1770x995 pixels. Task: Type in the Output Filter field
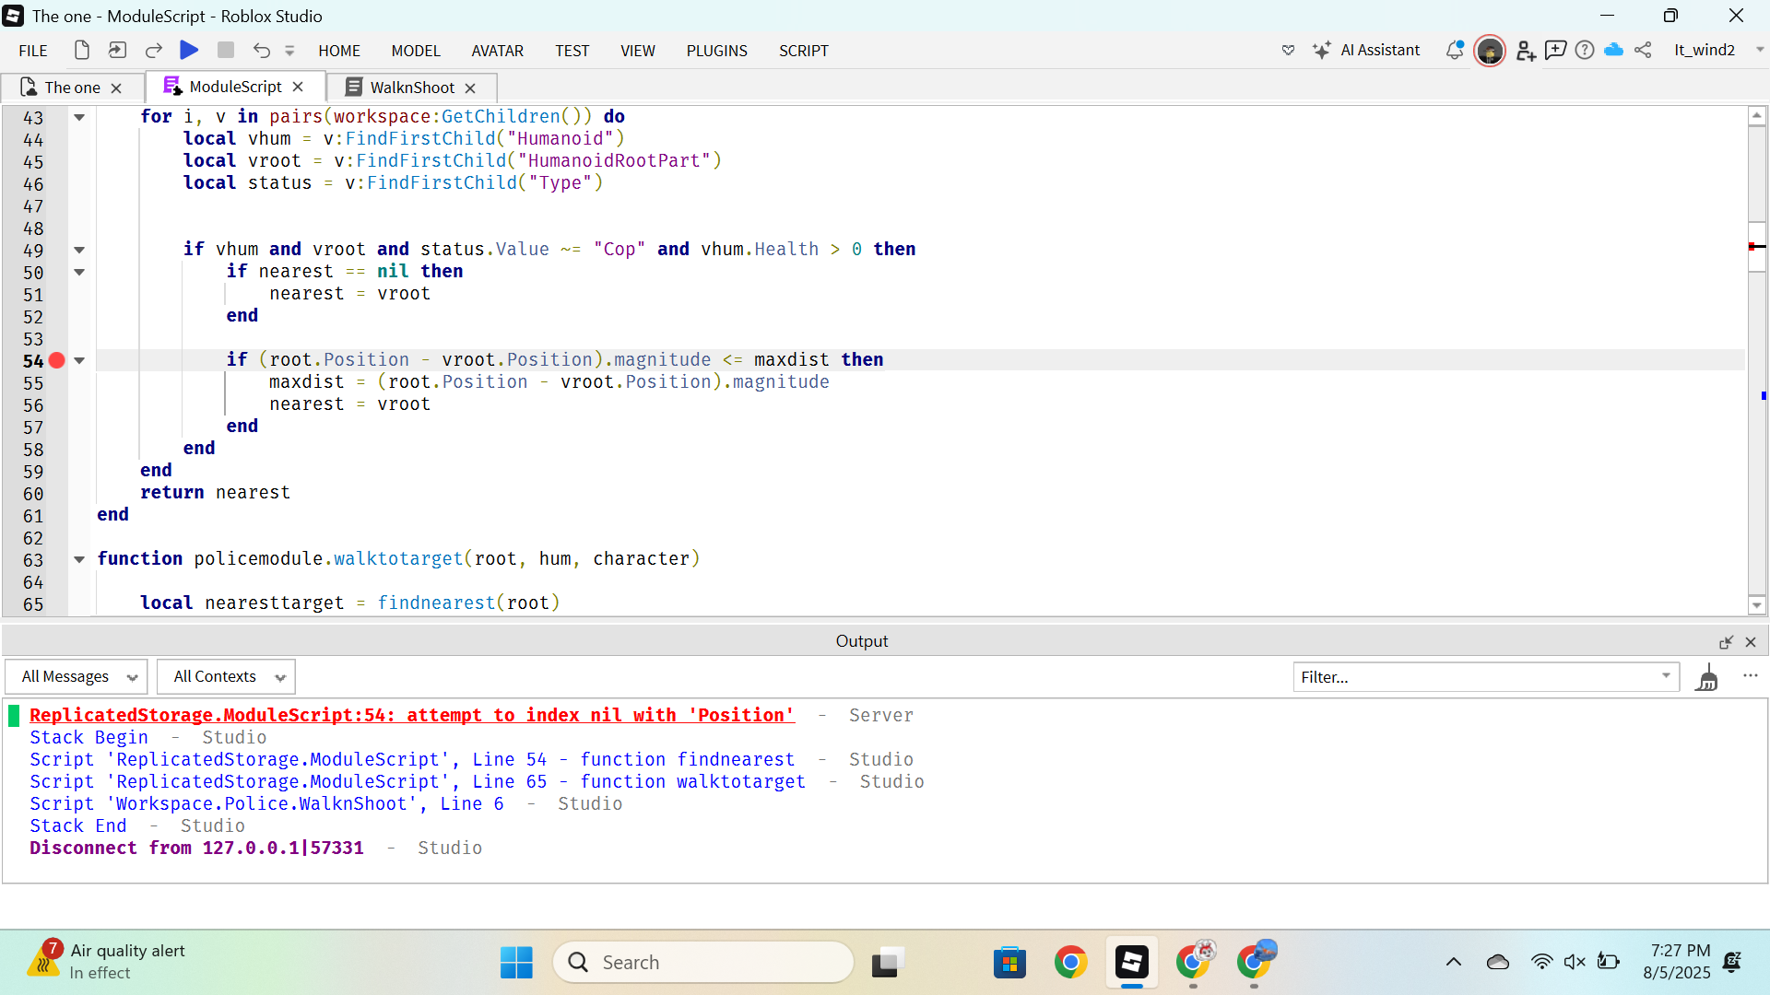click(1475, 676)
